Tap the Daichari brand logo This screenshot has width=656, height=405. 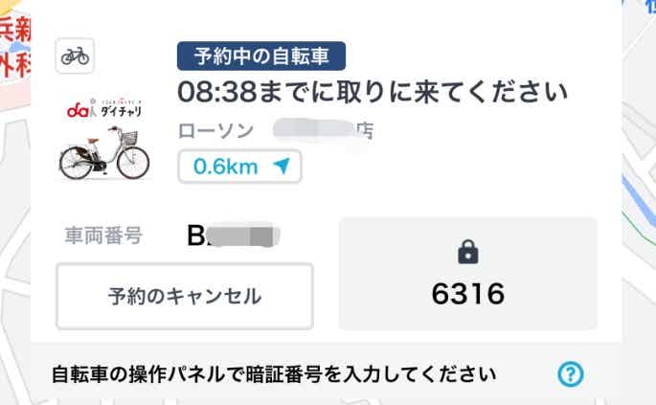(x=104, y=111)
